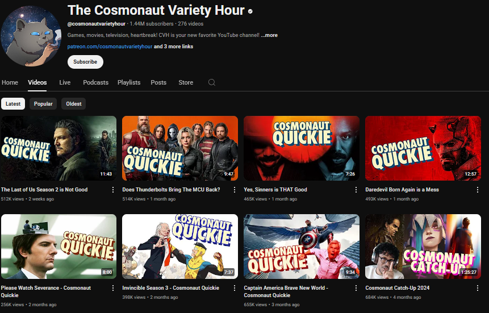Play Thunderbolts thumbnail, 9:47

[x=180, y=148]
